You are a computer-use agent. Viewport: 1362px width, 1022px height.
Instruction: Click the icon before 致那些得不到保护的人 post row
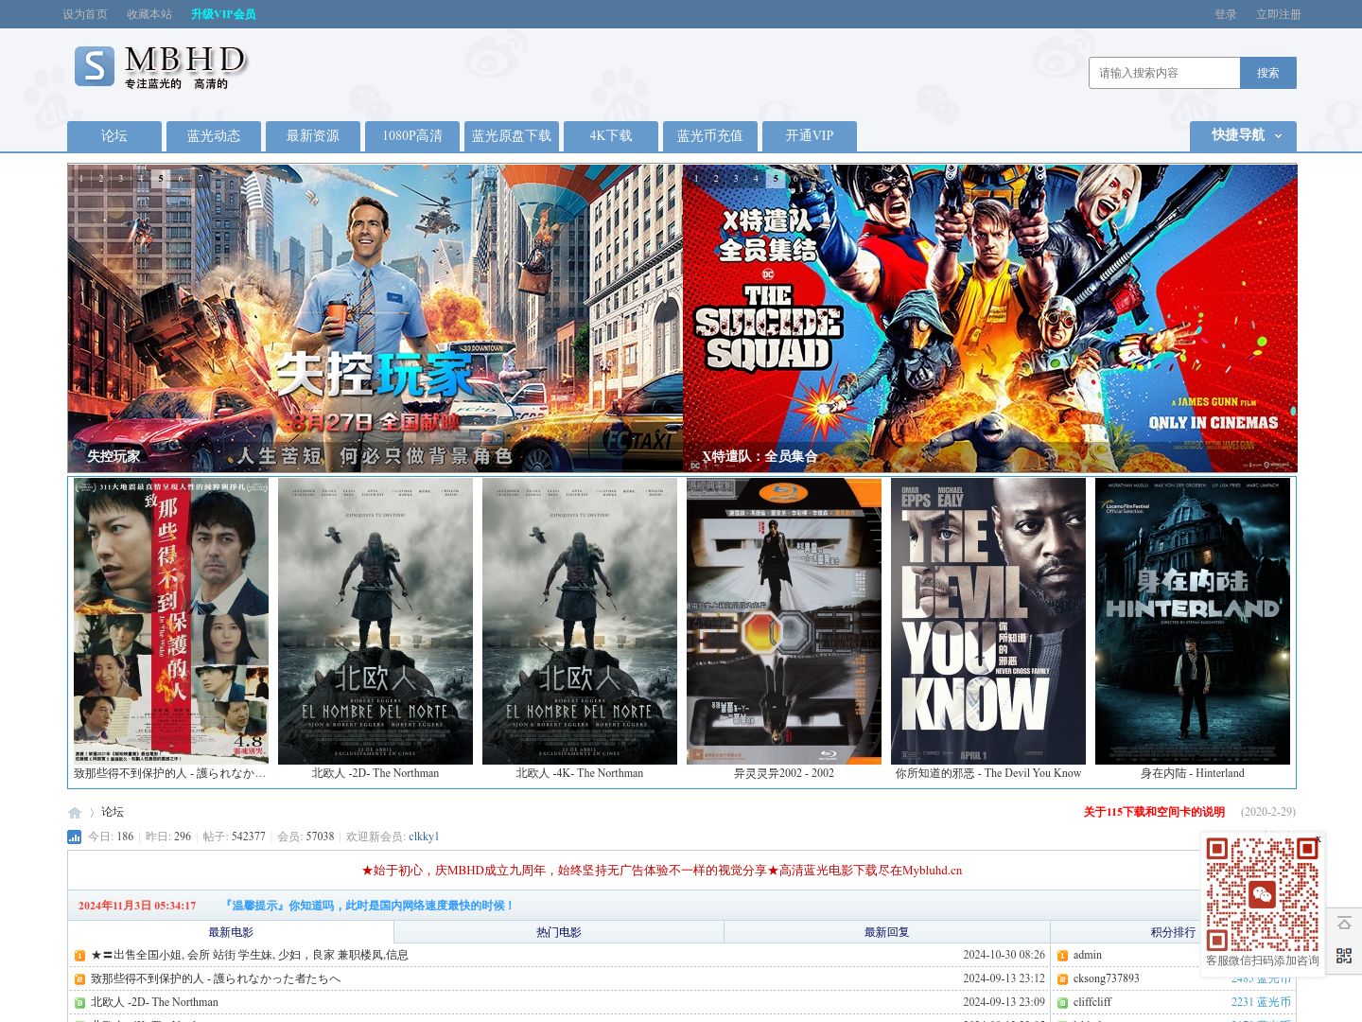tap(80, 979)
